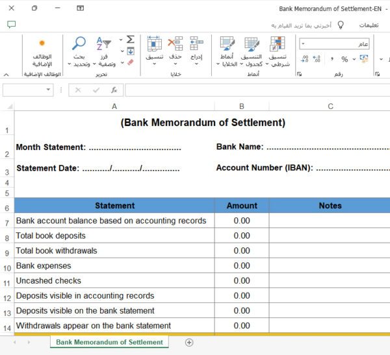Collapse the ribbon using the chevron

coord(6,75)
